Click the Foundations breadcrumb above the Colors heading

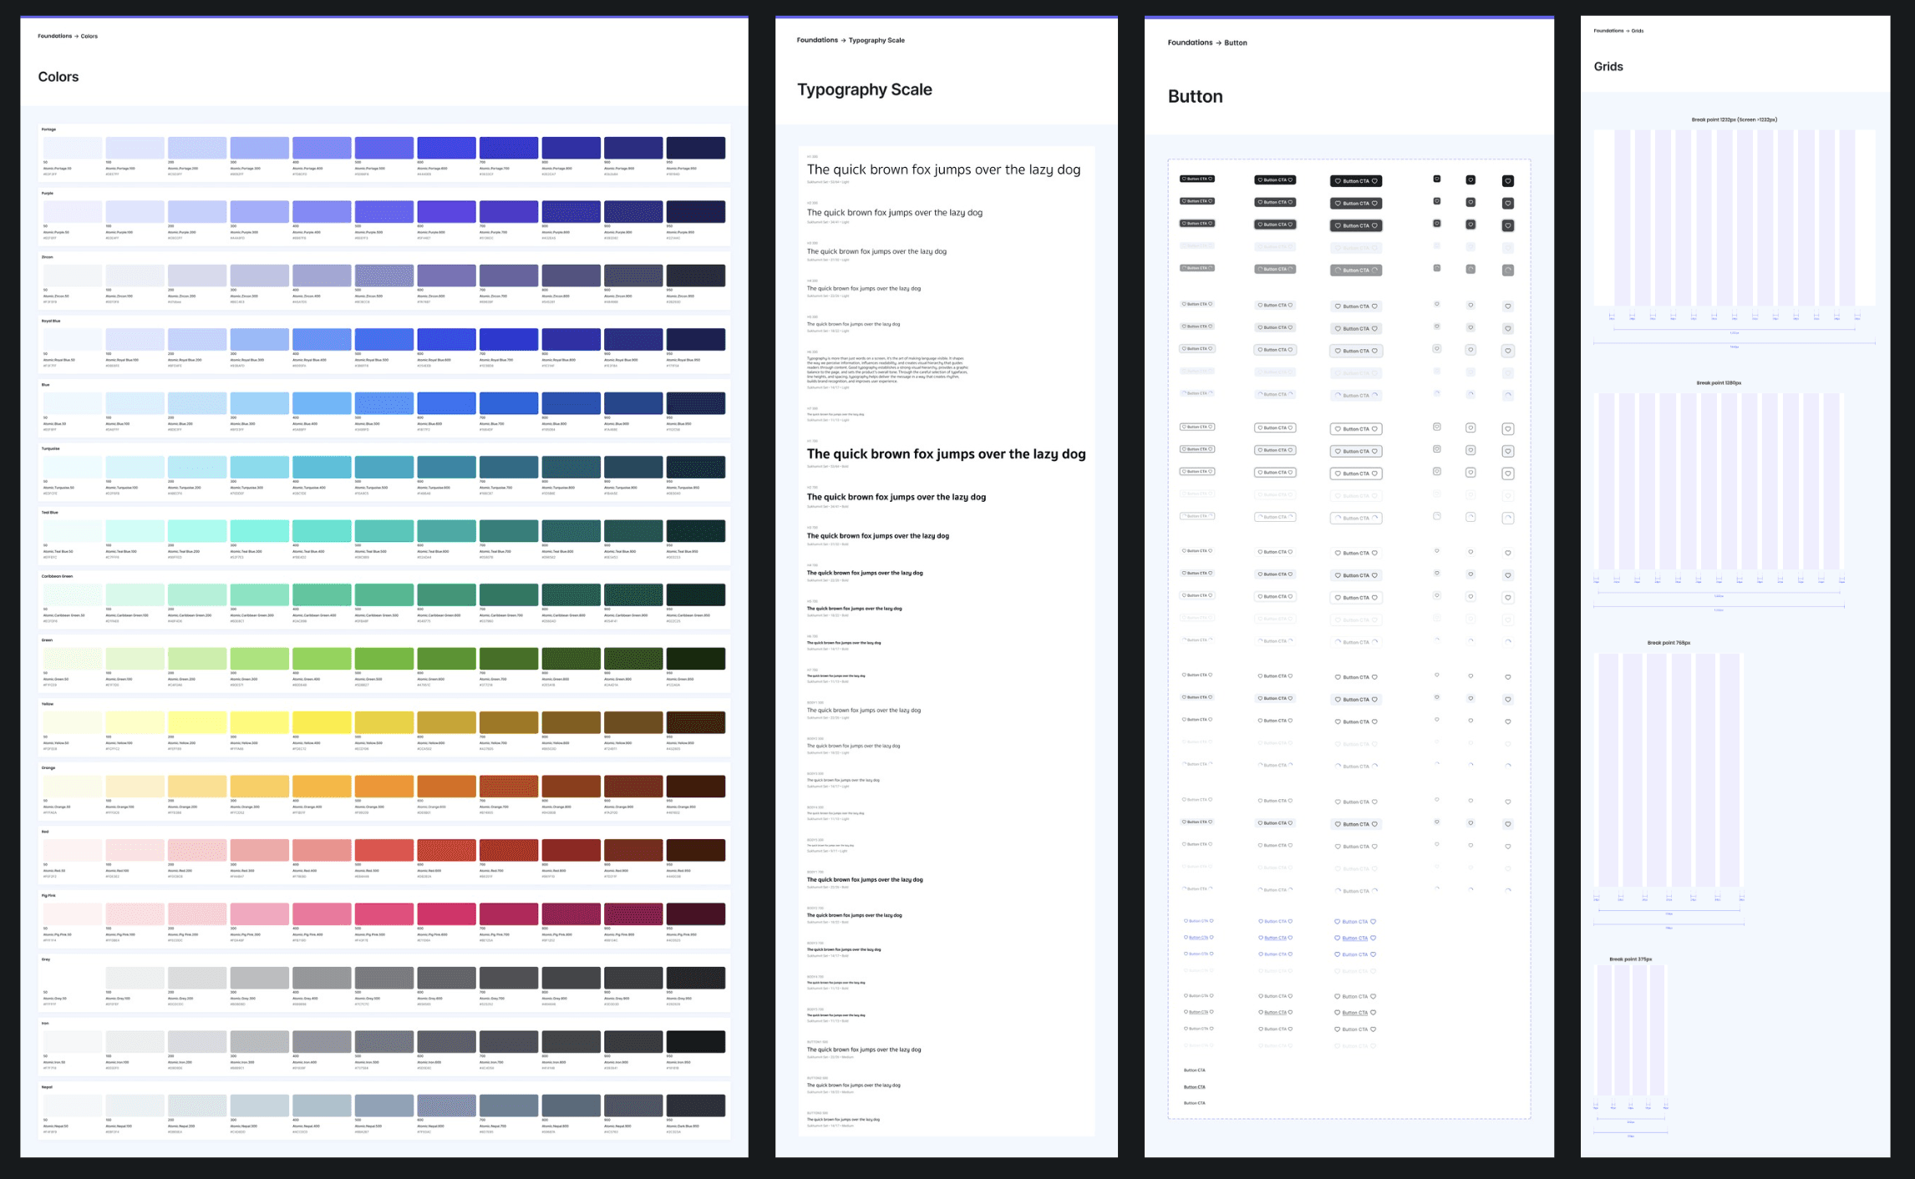tap(54, 36)
